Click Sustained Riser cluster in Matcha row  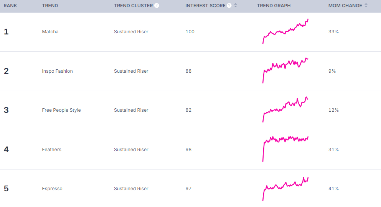(131, 32)
